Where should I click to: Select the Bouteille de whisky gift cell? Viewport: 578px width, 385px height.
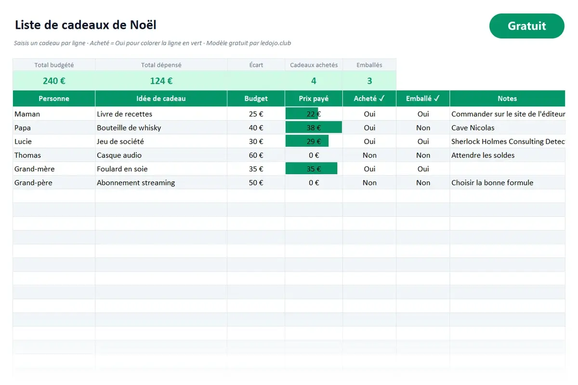coord(161,128)
